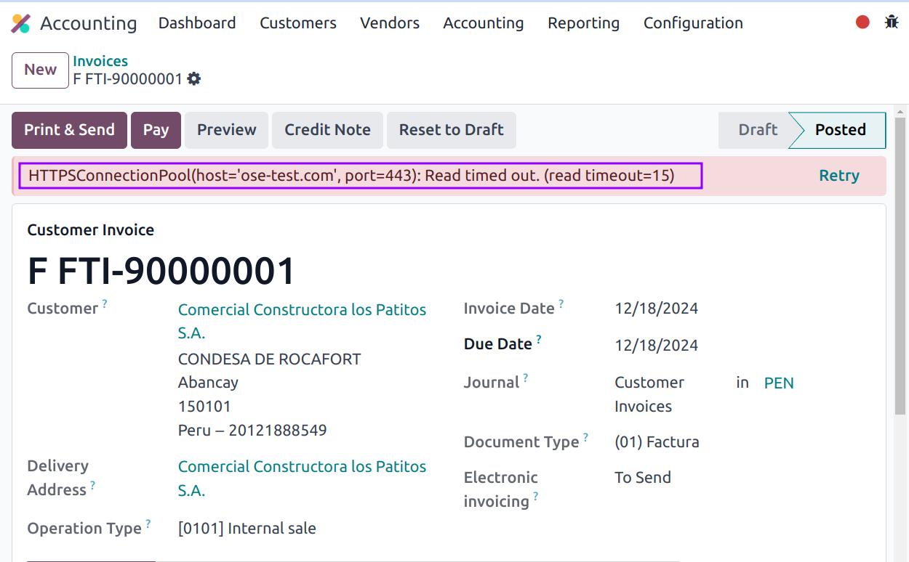This screenshot has width=909, height=562.
Task: Click the help icon beside Due Date
Action: tap(539, 339)
